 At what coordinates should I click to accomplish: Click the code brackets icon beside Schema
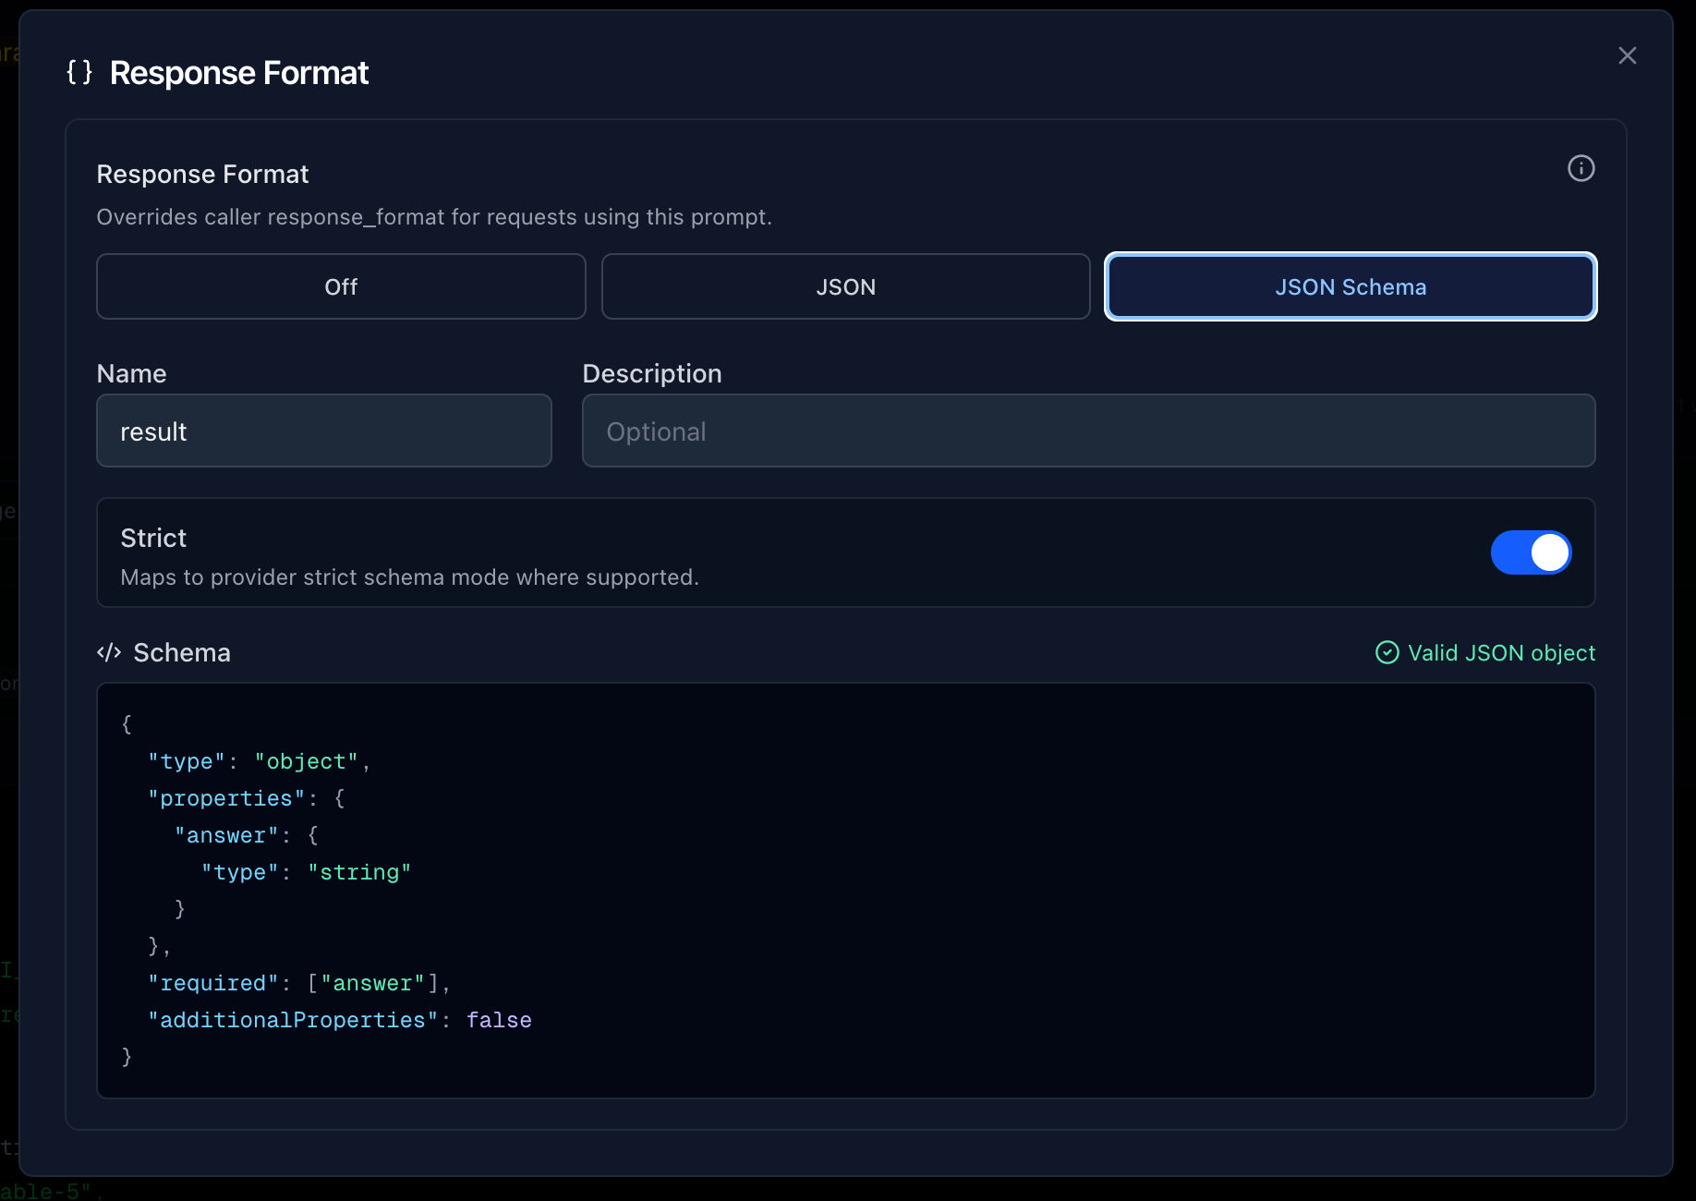[109, 652]
